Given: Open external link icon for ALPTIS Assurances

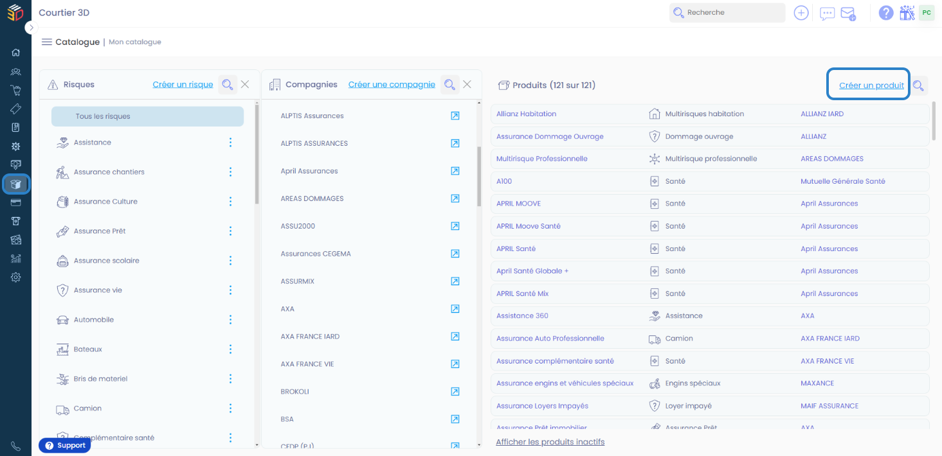Looking at the screenshot, I should tap(455, 116).
